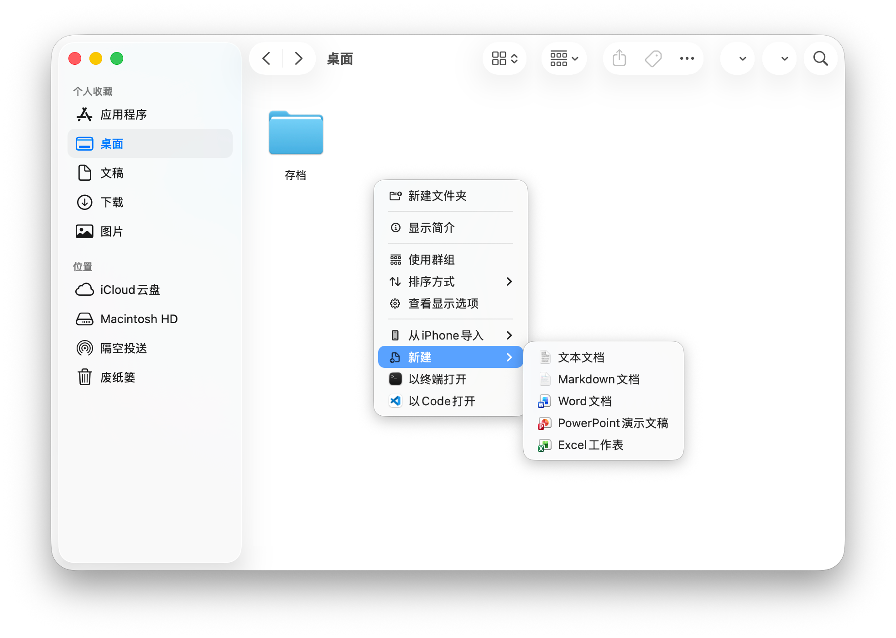
Task: Choose 以Code打开 from the context menu
Action: pos(451,401)
